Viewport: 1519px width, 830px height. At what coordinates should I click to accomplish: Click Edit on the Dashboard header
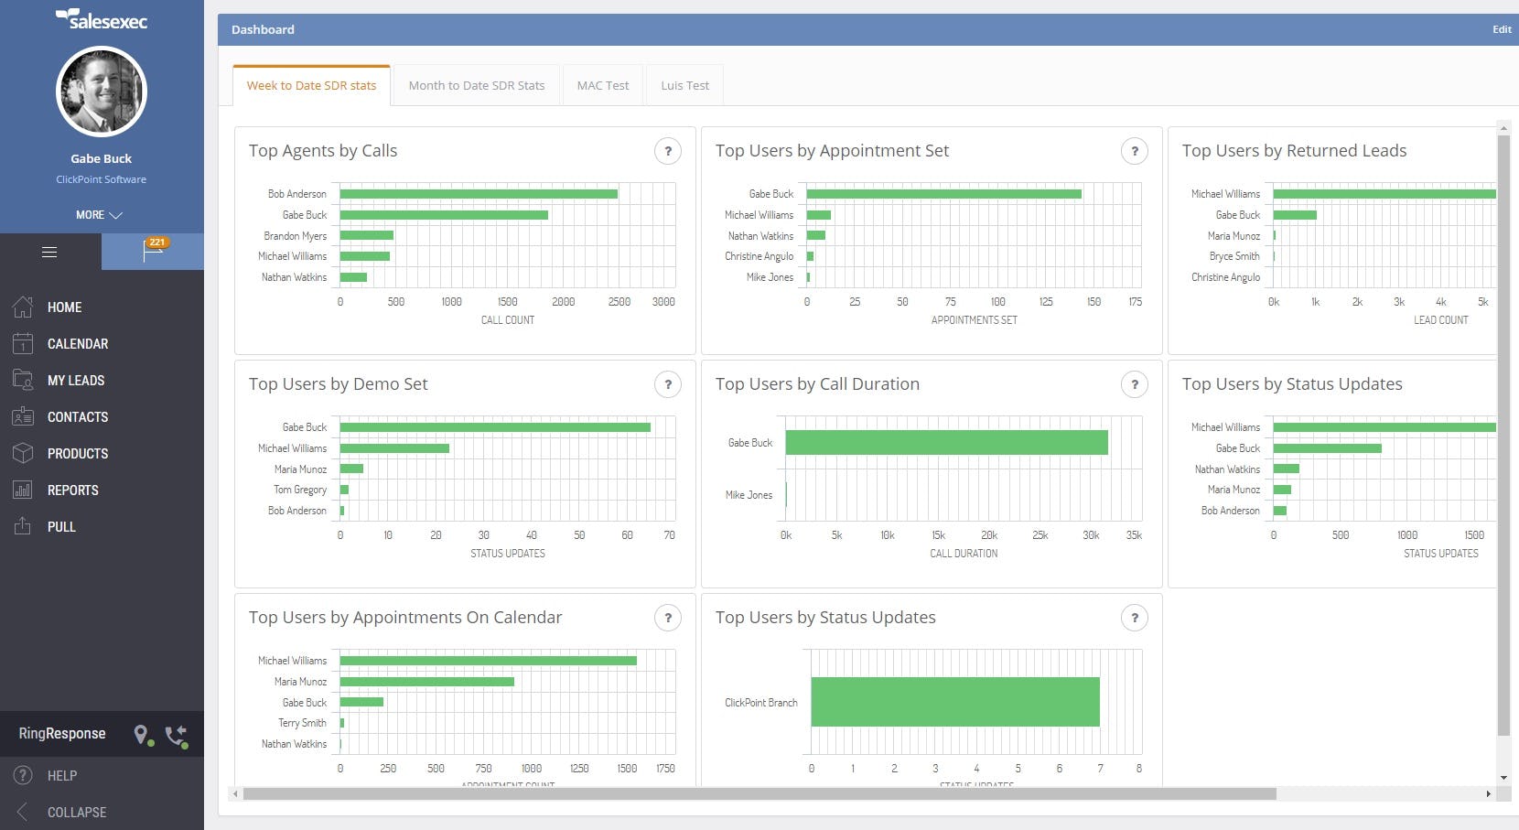pyautogui.click(x=1502, y=29)
